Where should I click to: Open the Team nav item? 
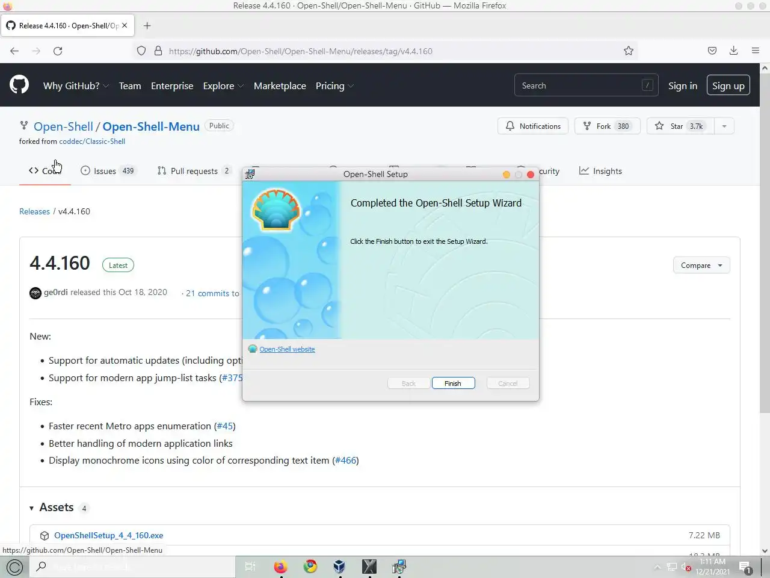click(130, 85)
